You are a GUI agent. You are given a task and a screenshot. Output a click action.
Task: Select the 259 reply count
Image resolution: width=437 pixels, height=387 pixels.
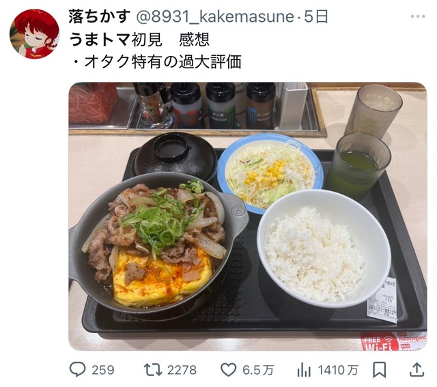pos(103,371)
